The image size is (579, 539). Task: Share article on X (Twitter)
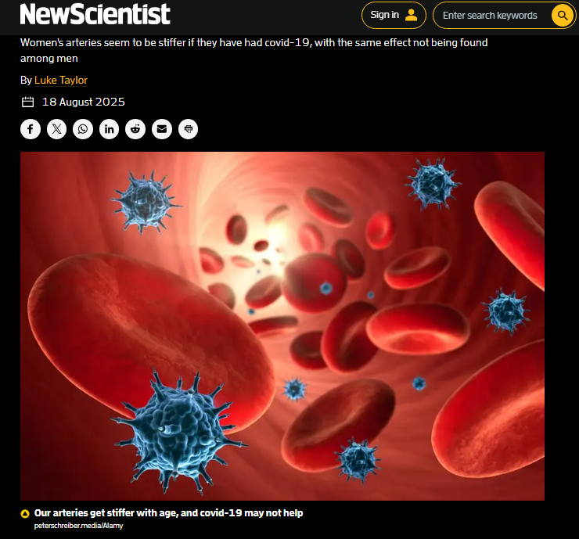pos(56,129)
